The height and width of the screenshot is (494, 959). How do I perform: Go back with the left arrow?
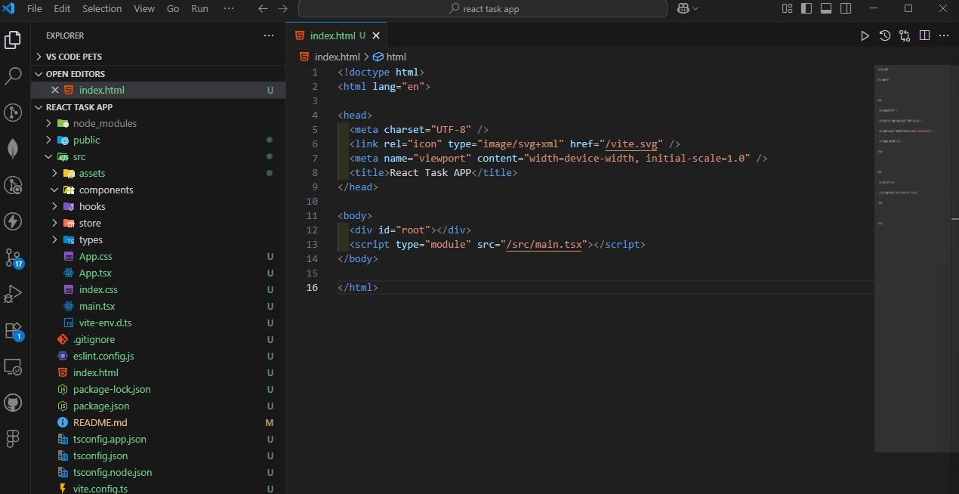pyautogui.click(x=263, y=9)
